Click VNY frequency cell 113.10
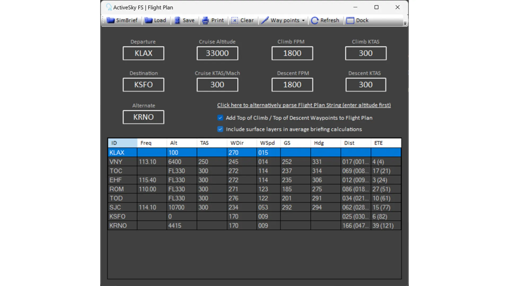Viewport: 509px width, 286px height. pos(152,162)
